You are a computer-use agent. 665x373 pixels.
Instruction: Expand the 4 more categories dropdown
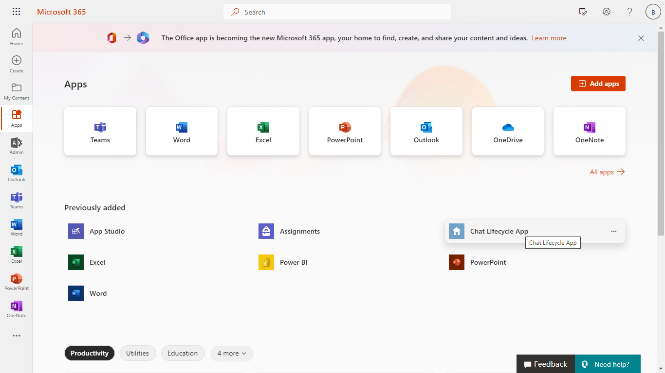[232, 353]
